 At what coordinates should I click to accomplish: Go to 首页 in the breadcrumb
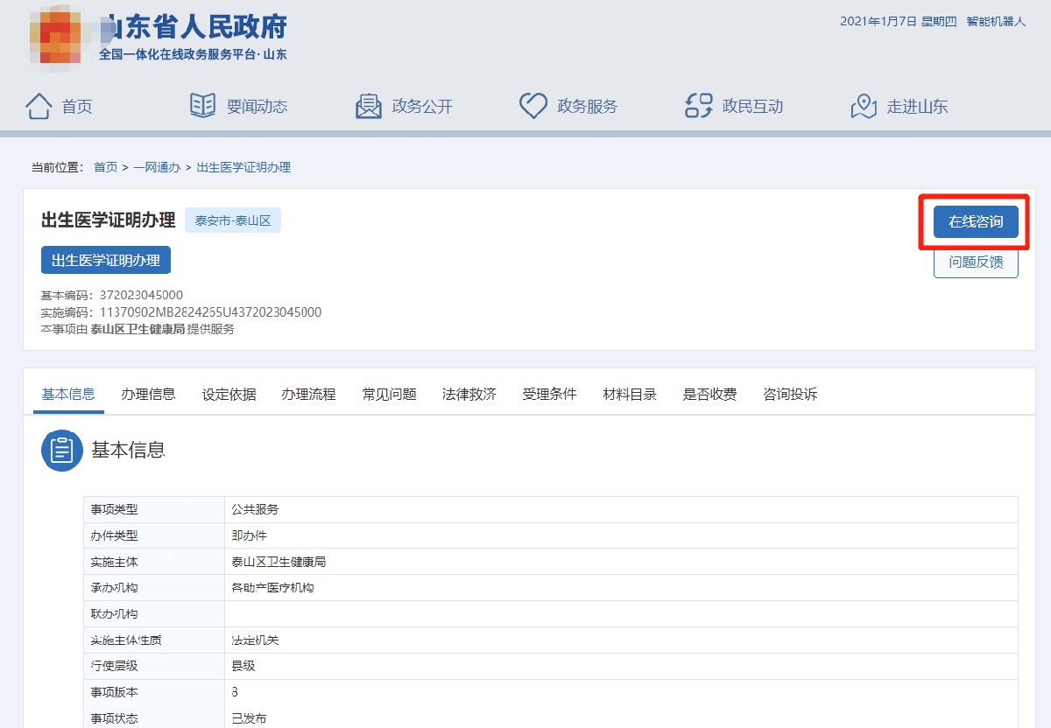[105, 167]
